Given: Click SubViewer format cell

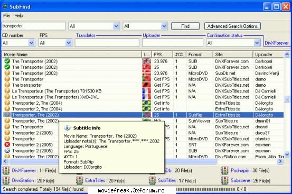Looking at the screenshot, I should (199, 121).
